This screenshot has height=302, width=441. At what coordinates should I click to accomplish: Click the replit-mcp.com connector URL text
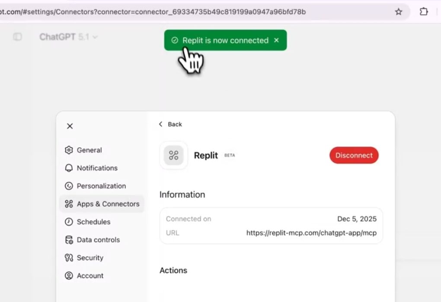pos(311,233)
